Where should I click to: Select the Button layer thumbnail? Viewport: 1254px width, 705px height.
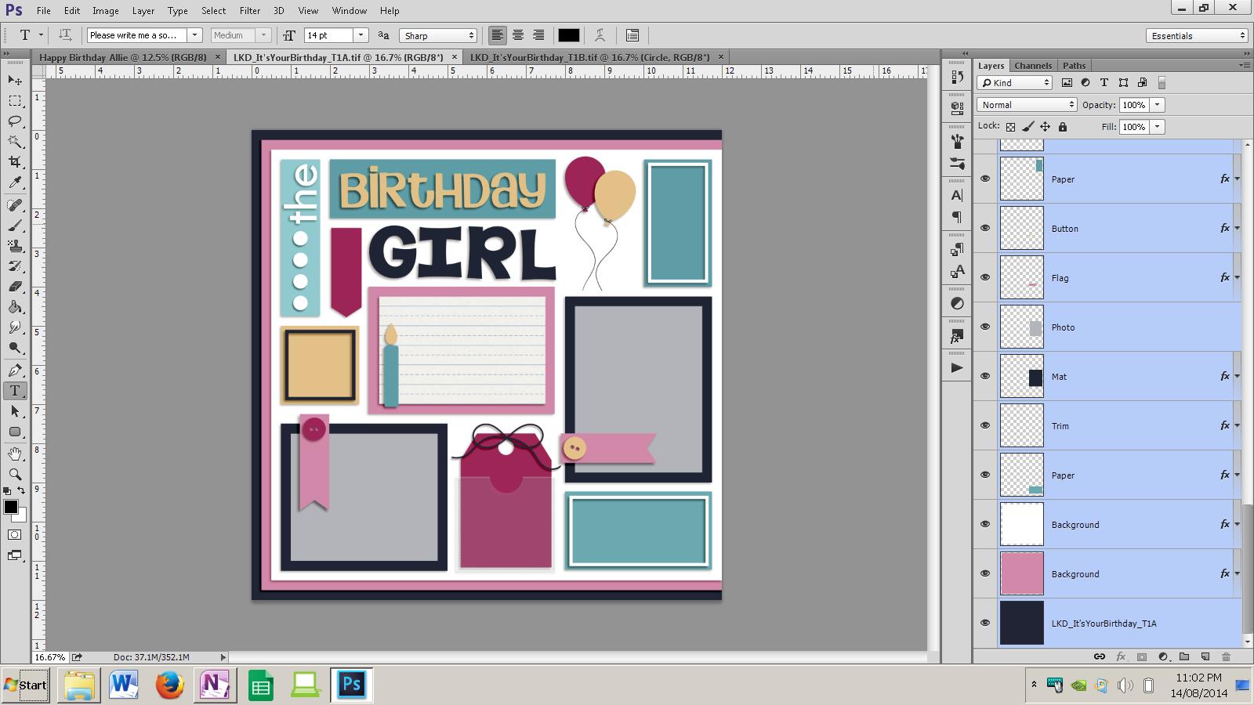click(x=1021, y=228)
